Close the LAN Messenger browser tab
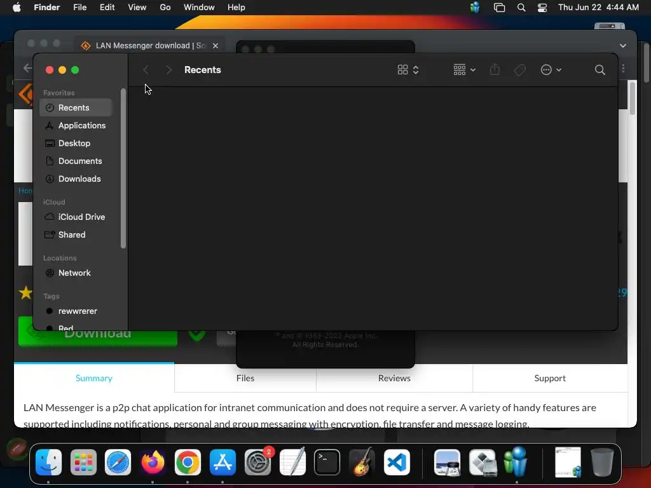Screen dimensions: 651x488 coord(216,46)
